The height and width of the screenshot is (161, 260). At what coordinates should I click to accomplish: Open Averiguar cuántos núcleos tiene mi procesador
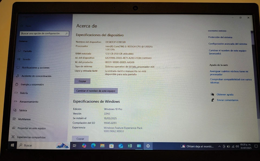point(229,73)
